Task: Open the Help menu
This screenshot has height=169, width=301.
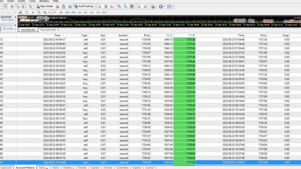Action: pos(55,1)
